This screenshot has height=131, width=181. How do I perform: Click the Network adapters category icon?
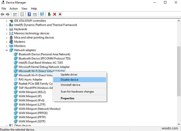coord(11,50)
